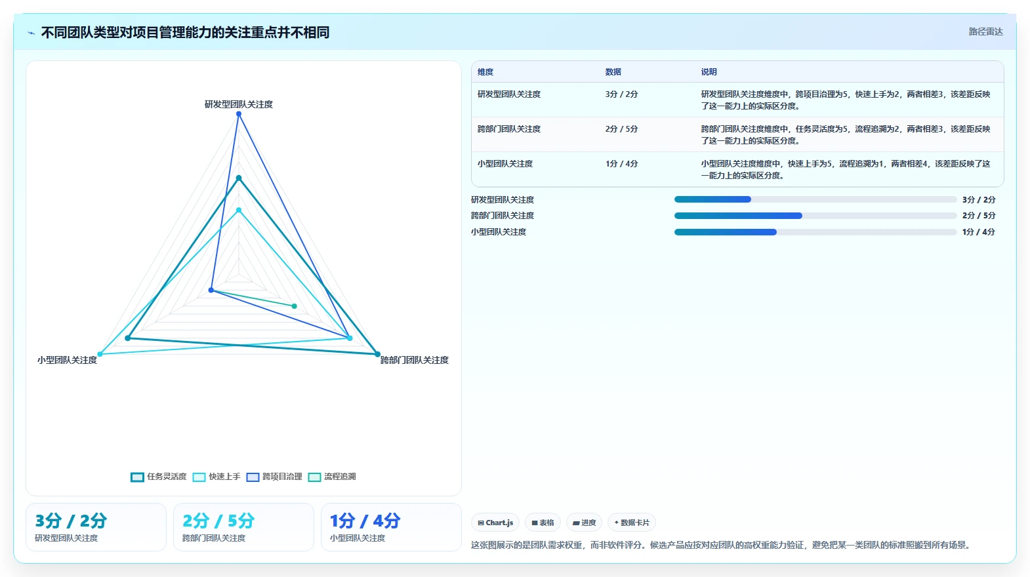
Task: Click the 跨项目治理 legend label
Action: 282,477
